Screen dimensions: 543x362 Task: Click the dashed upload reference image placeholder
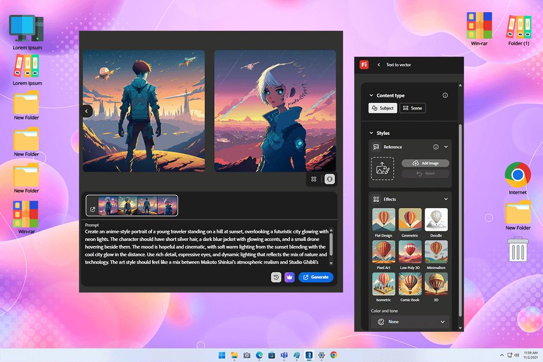(382, 169)
